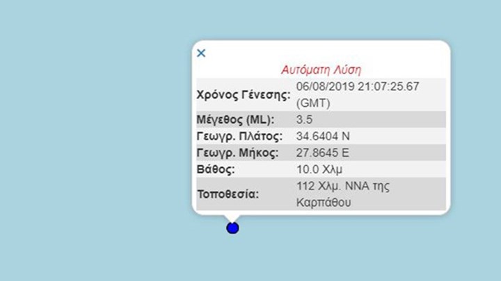Screen dimensions: 501x281
Task: Select the magnitude value 3.5
Action: click(304, 120)
